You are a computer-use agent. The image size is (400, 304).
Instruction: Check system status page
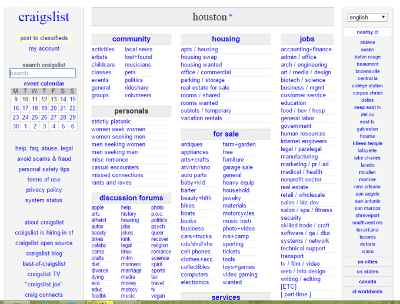(44, 200)
